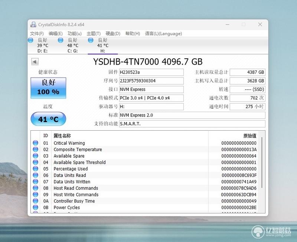Click the power on count 702 次

point(247,98)
